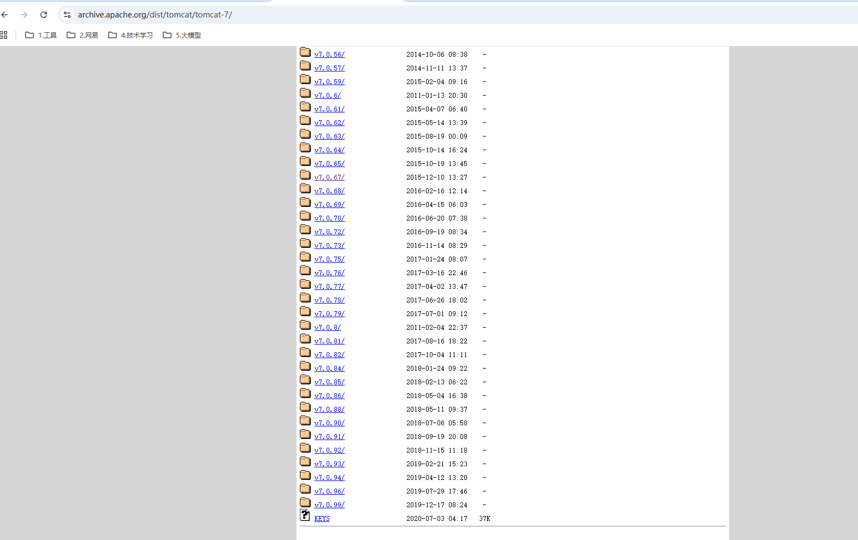This screenshot has height=540, width=858.
Task: Click folder icon next to v7.0.82/
Action: [x=305, y=353]
